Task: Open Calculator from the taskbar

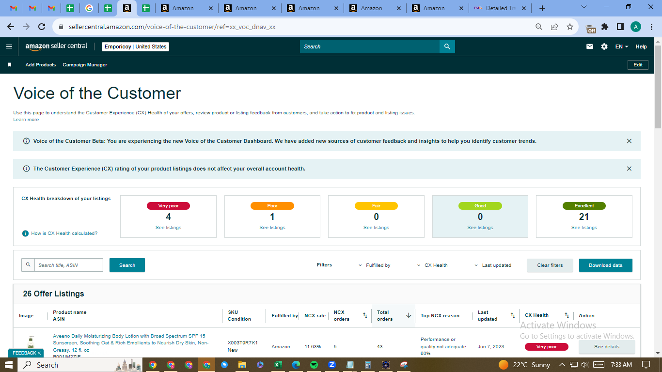Action: tap(368, 365)
